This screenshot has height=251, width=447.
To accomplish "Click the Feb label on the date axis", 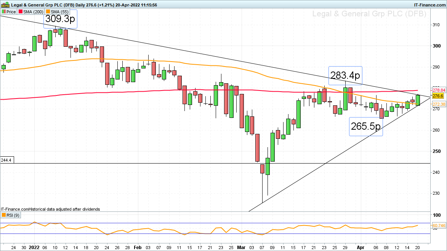I will point(138,248).
